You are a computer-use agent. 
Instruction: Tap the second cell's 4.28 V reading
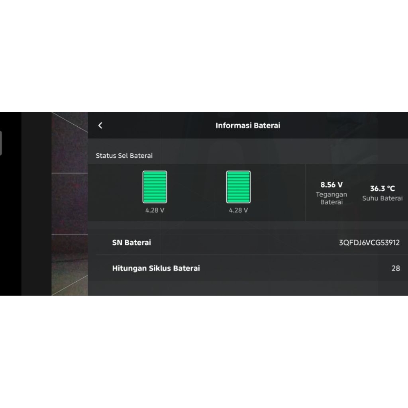[x=238, y=210]
